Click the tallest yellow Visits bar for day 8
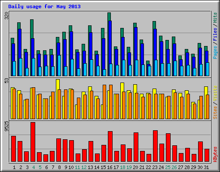 [58, 84]
